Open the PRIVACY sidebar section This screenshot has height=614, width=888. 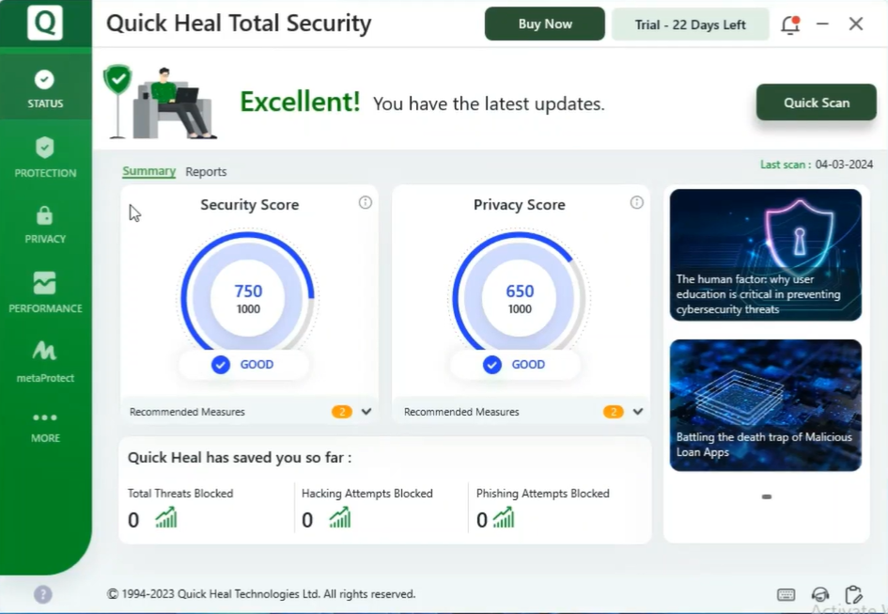44,224
